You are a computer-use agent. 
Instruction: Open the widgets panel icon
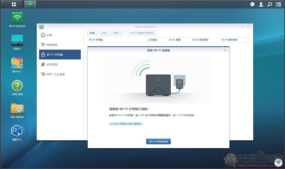(279, 4)
